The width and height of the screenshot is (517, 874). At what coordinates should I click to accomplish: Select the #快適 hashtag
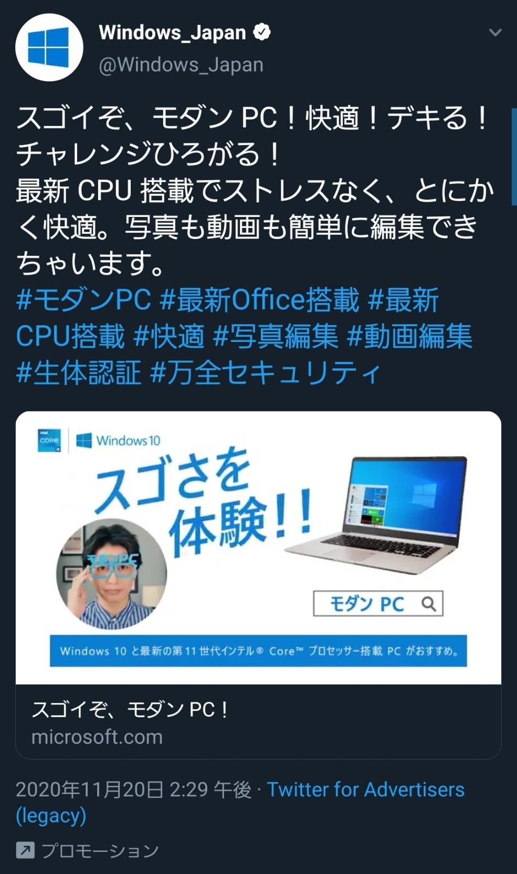[x=169, y=336]
